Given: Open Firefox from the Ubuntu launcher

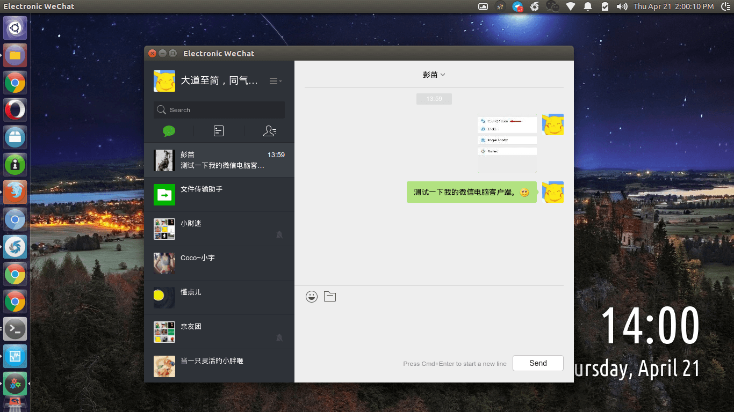Looking at the screenshot, I should 15,192.
